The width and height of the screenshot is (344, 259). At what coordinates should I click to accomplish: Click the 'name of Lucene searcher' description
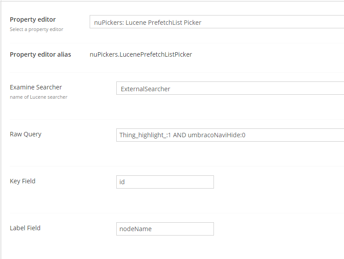pos(38,97)
